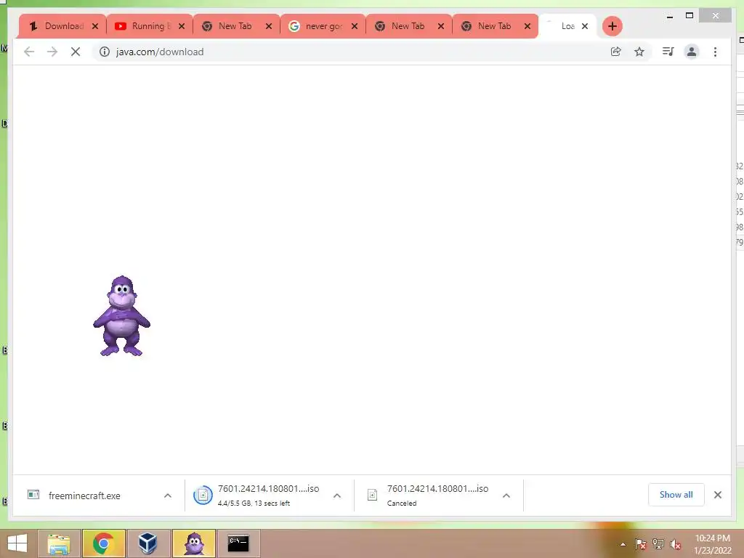Close the YouTube Running tab

(181, 26)
